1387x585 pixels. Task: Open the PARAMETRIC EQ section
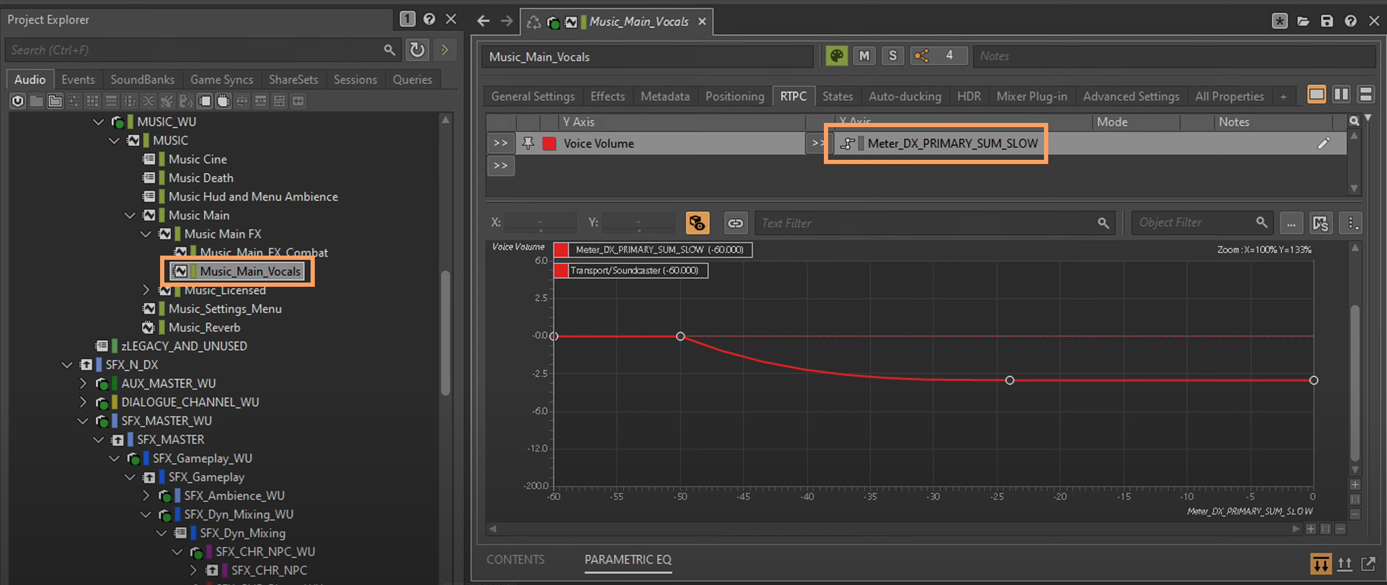coord(627,559)
